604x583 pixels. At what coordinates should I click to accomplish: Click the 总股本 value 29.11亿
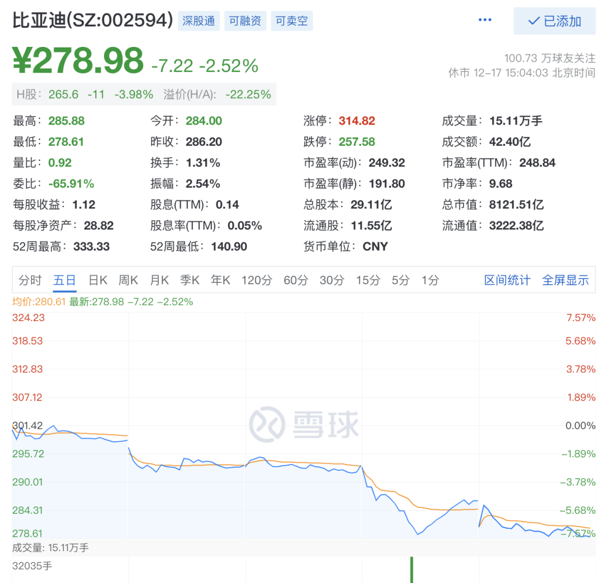point(371,204)
